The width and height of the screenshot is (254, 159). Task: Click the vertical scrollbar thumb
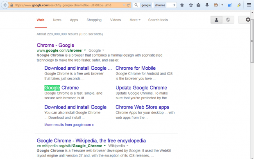252,41
